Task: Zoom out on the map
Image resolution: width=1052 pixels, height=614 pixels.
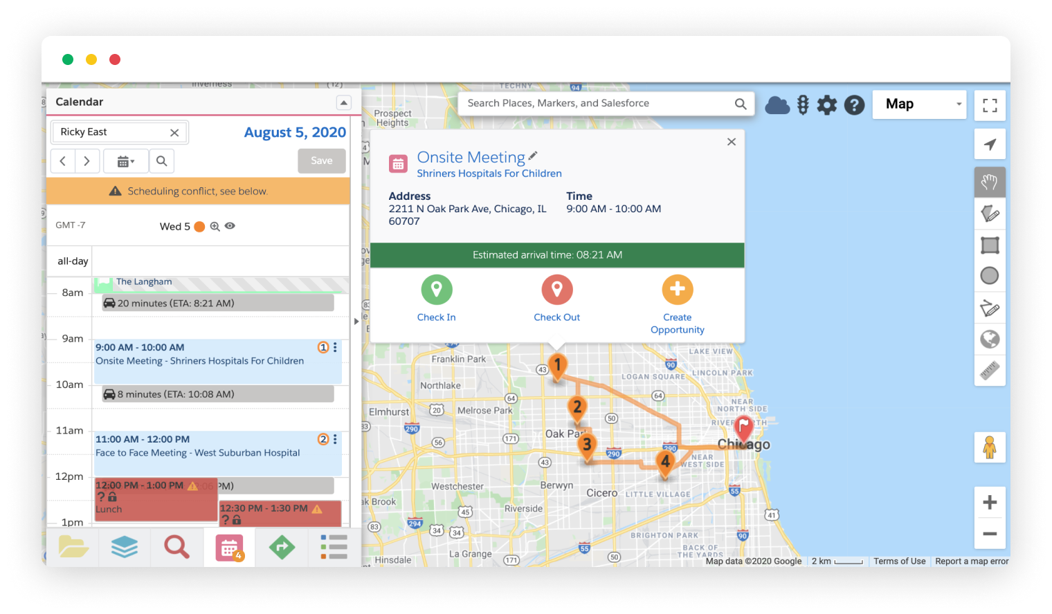Action: (x=990, y=533)
